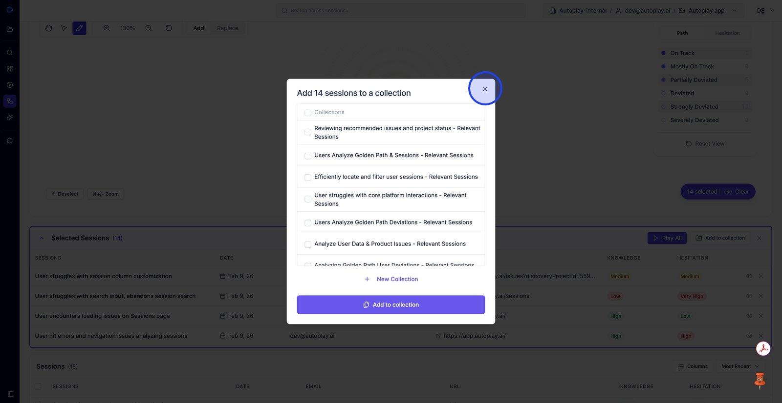The image size is (782, 403).
Task: Select the pointer cursor tool
Action: coord(64,28)
